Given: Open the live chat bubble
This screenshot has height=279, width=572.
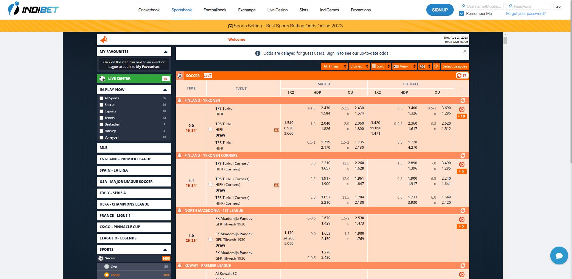Looking at the screenshot, I should point(559,256).
